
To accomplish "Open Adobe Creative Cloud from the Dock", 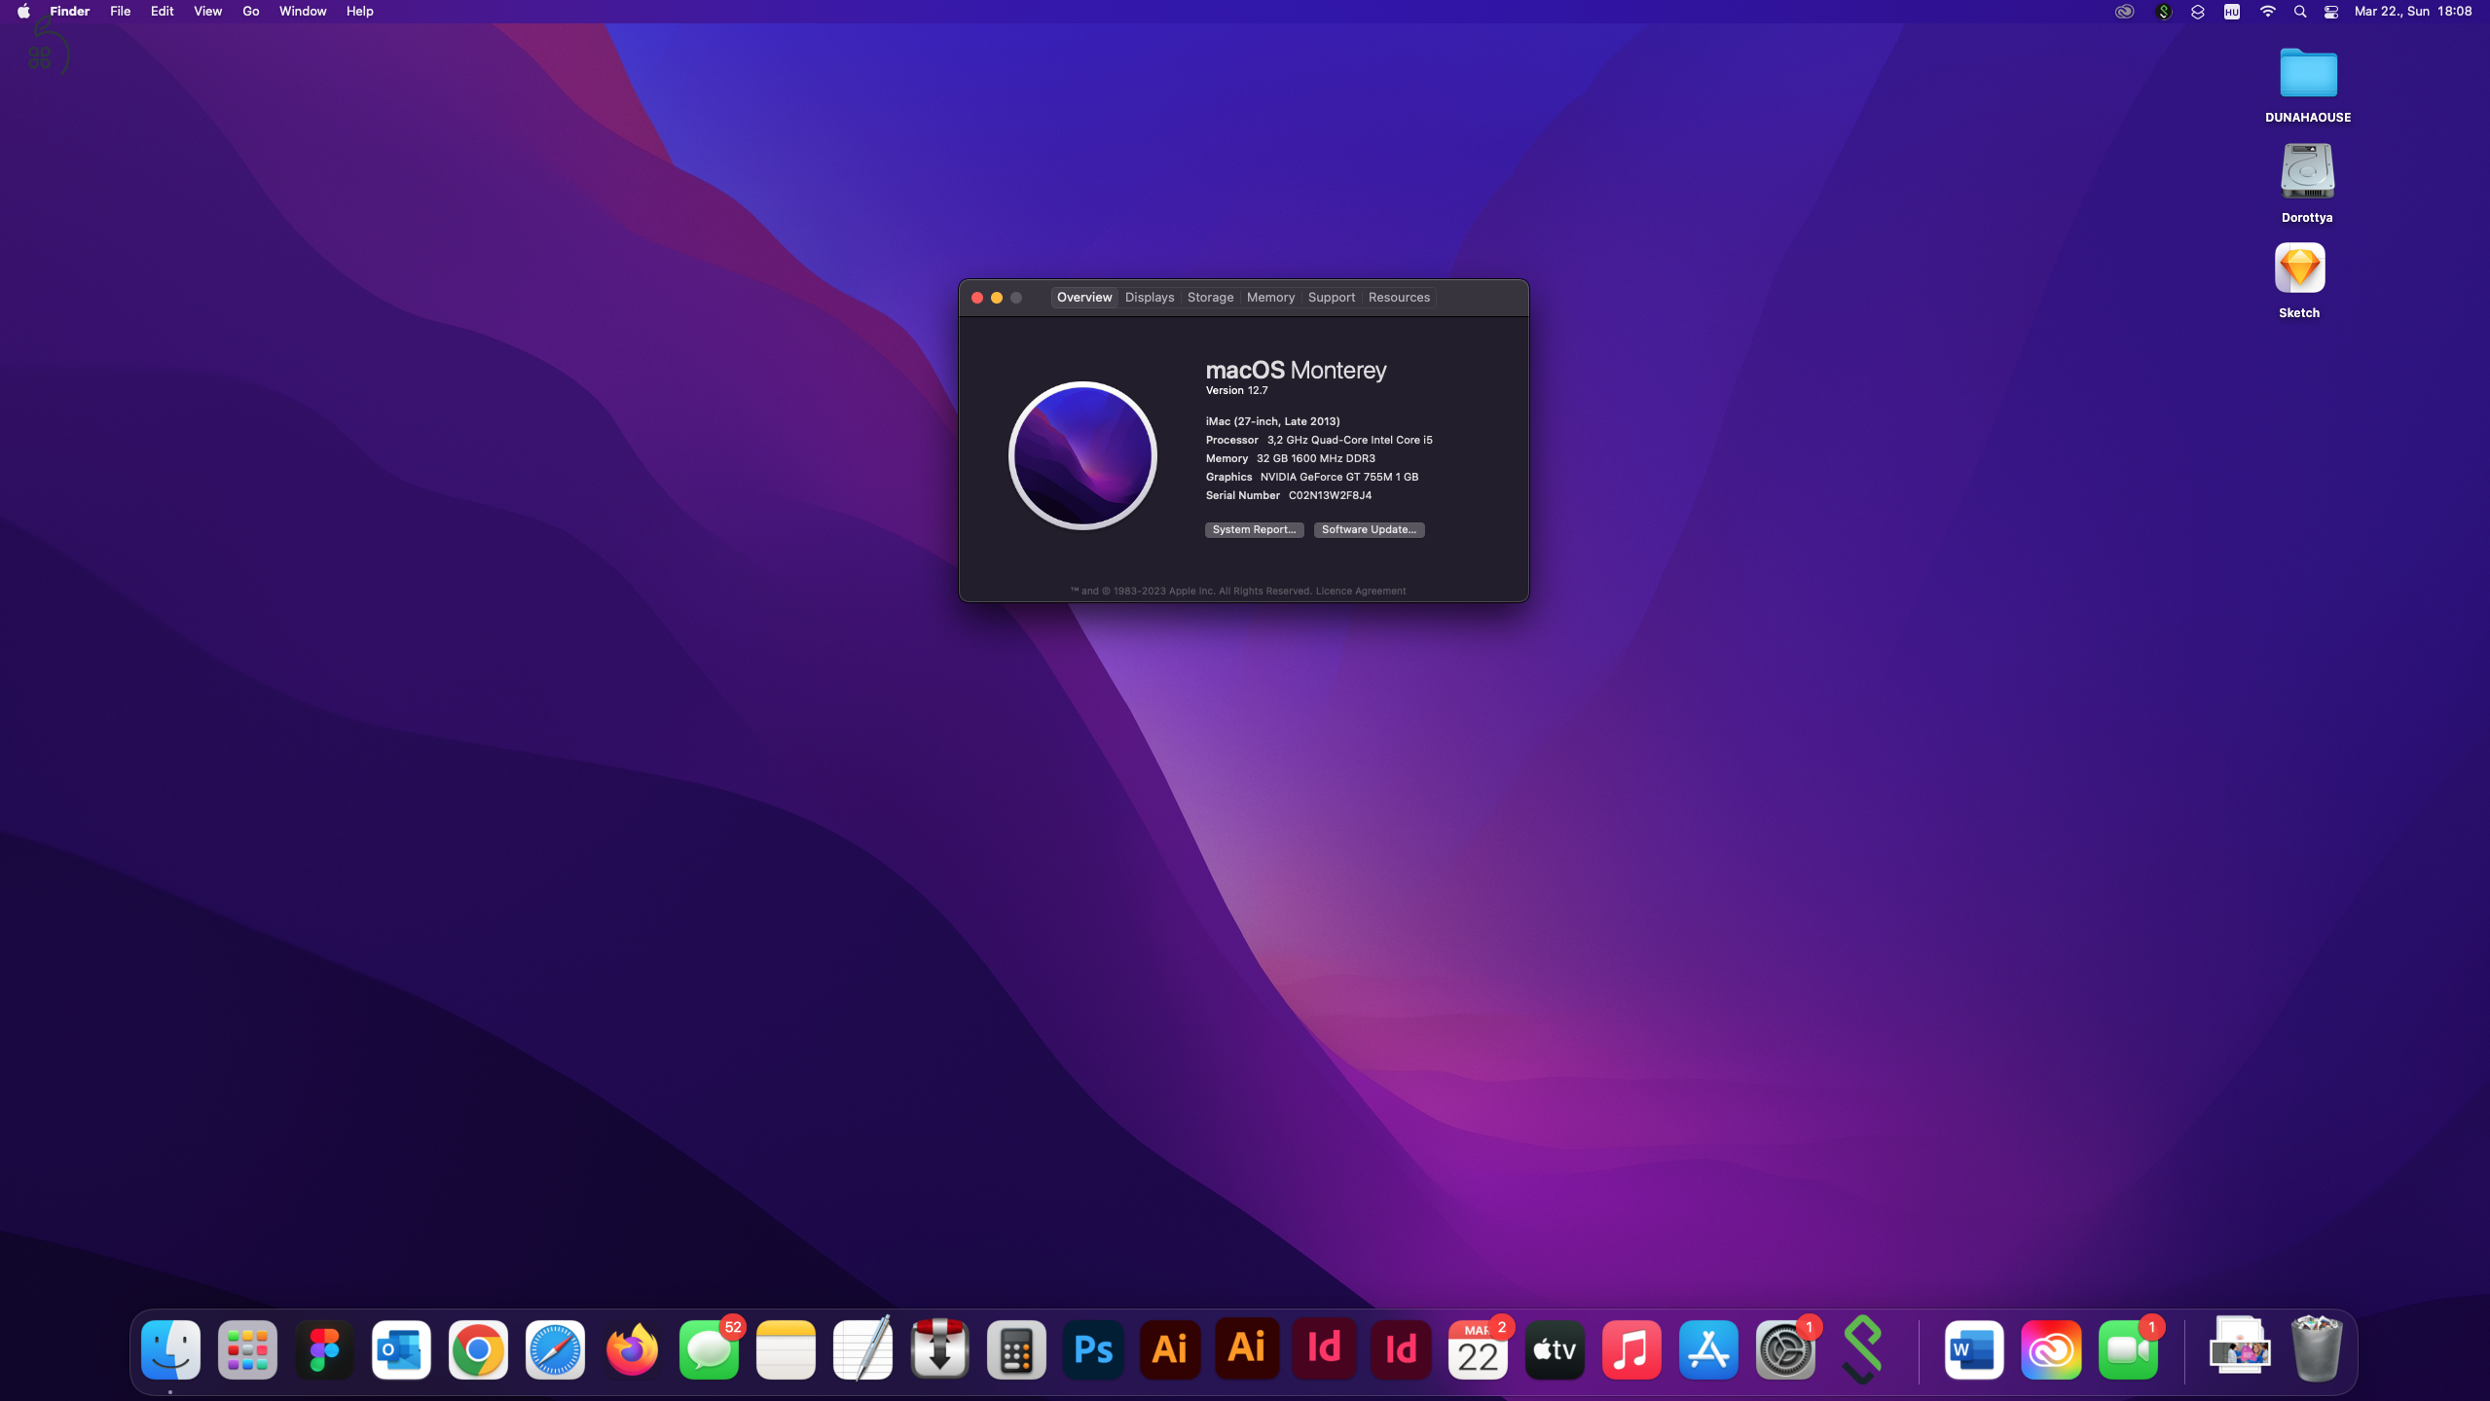I will click(2050, 1349).
